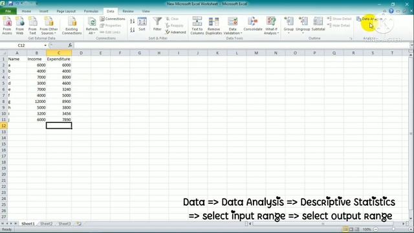Import data From Web
The height and width of the screenshot is (233, 414).
(x=19, y=25)
